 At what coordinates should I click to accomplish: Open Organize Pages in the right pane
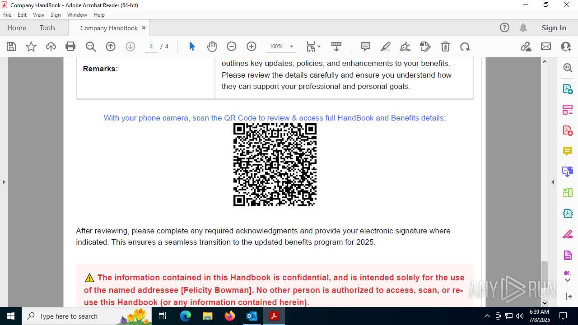pos(568,109)
